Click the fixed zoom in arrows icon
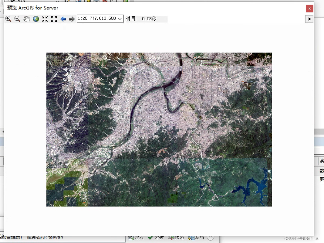The height and width of the screenshot is (243, 324). tap(45, 19)
